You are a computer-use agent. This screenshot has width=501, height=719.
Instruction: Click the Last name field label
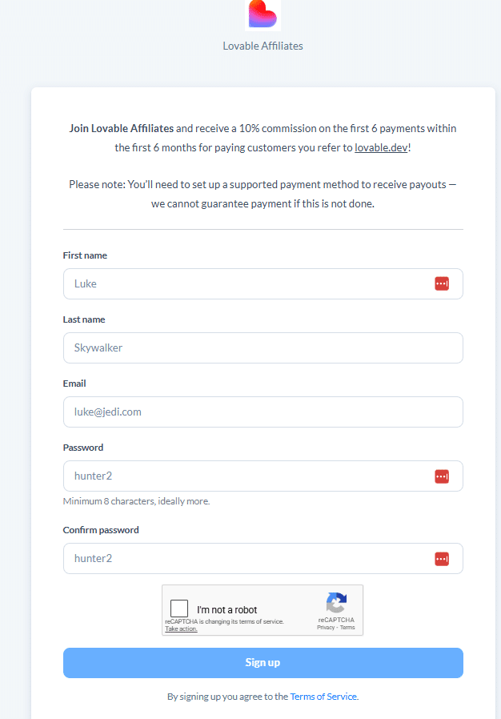84,319
